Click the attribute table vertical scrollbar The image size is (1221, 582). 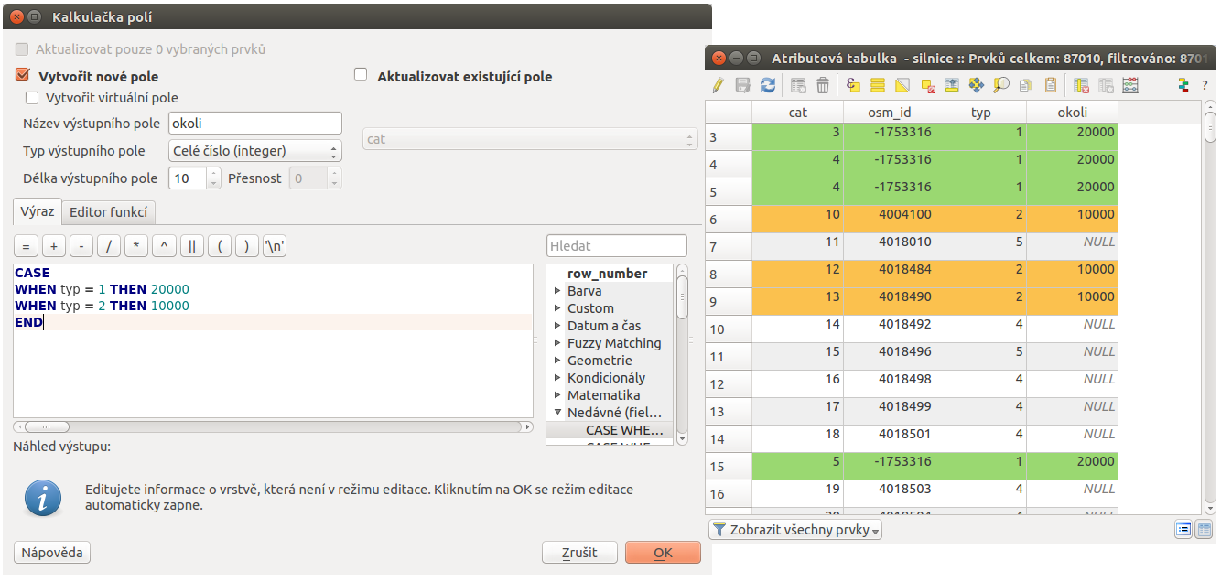coord(1210,307)
